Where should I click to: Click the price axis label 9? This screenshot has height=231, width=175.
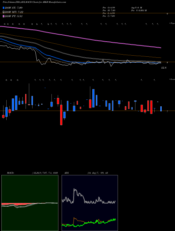click(x=167, y=14)
